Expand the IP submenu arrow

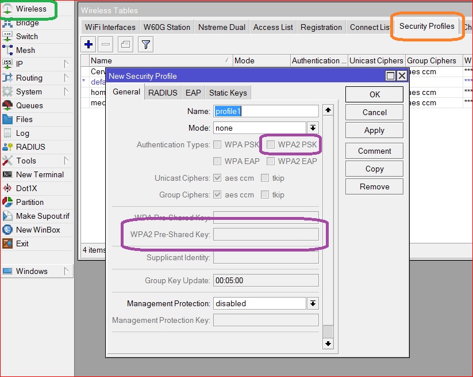(x=66, y=64)
